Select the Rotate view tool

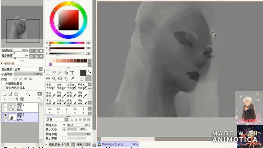pyautogui.click(x=60, y=79)
